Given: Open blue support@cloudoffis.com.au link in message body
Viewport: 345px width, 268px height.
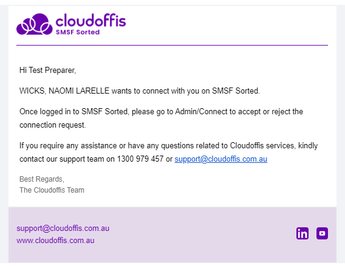Looking at the screenshot, I should tap(221, 159).
